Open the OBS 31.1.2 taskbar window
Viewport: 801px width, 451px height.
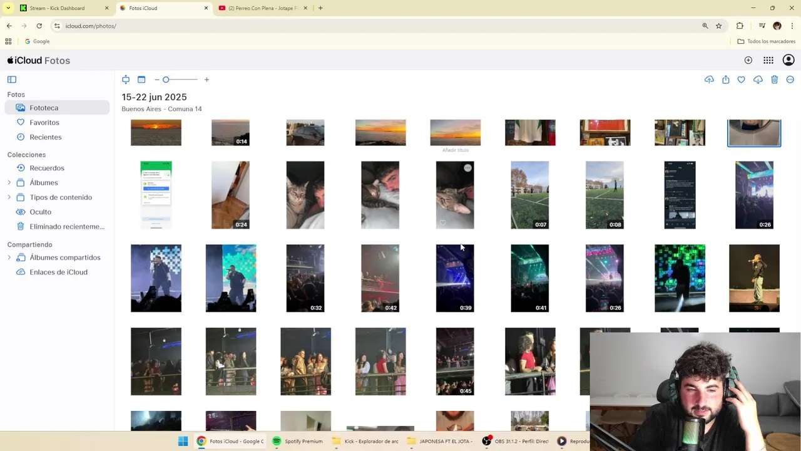[x=515, y=441]
